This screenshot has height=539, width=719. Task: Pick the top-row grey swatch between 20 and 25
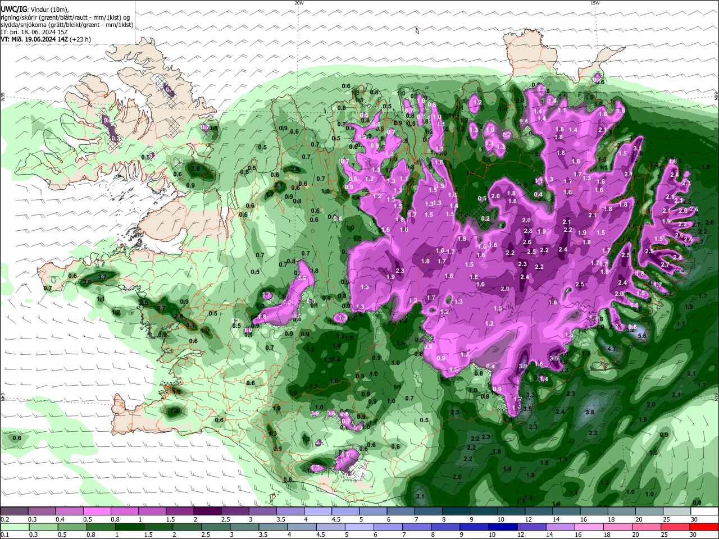649,511
